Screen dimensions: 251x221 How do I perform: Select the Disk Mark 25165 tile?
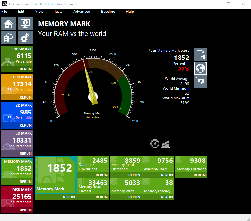(17, 197)
